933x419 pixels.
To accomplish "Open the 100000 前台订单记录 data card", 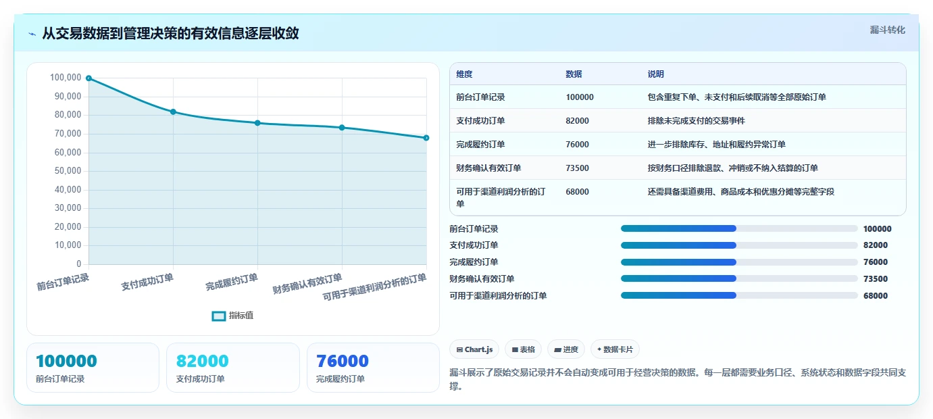I will point(93,368).
